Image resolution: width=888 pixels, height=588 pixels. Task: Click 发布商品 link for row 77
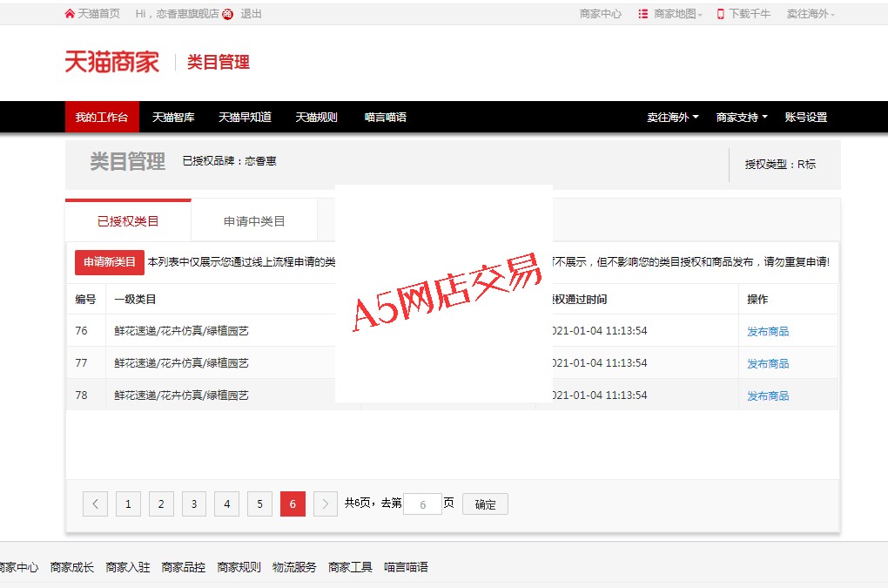pos(768,363)
